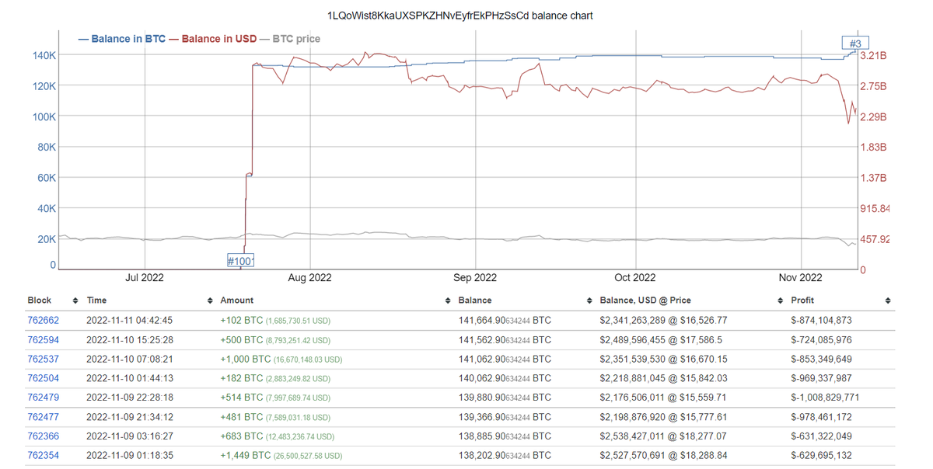Open block 762662 link

(x=43, y=320)
